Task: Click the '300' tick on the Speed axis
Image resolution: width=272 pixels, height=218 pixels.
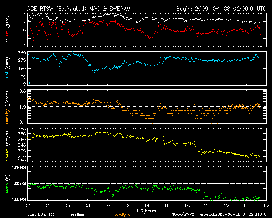Action: (x=22, y=156)
